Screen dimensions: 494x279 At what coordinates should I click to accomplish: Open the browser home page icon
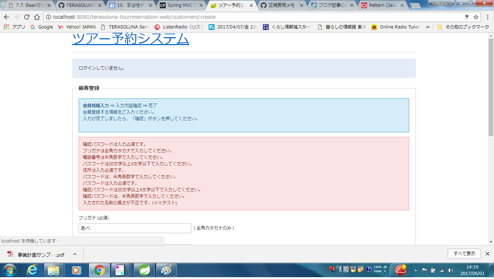pos(37,17)
